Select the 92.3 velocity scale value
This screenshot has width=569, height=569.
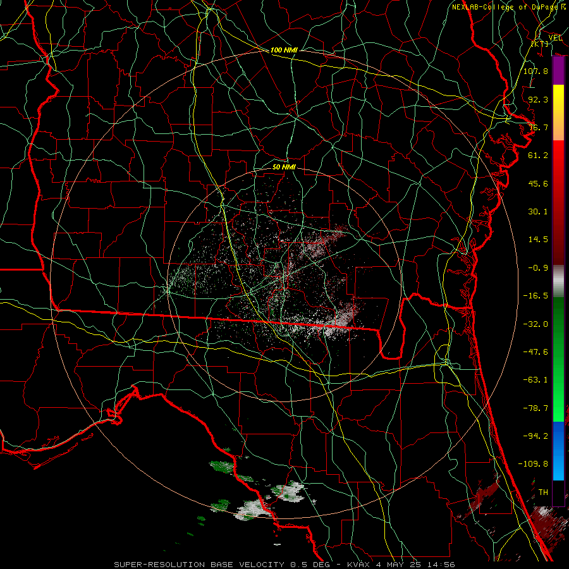point(538,99)
